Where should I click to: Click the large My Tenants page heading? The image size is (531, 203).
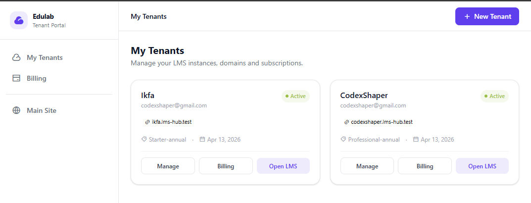point(157,51)
